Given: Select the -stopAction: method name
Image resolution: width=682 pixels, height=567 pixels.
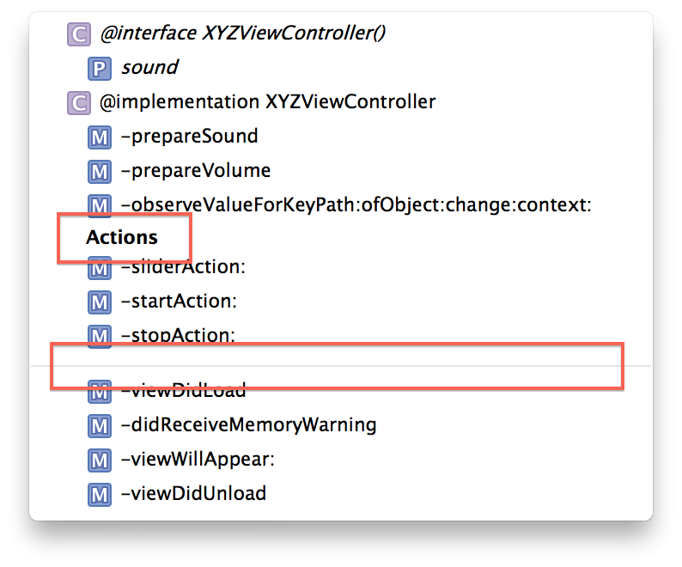Looking at the screenshot, I should coord(179,334).
